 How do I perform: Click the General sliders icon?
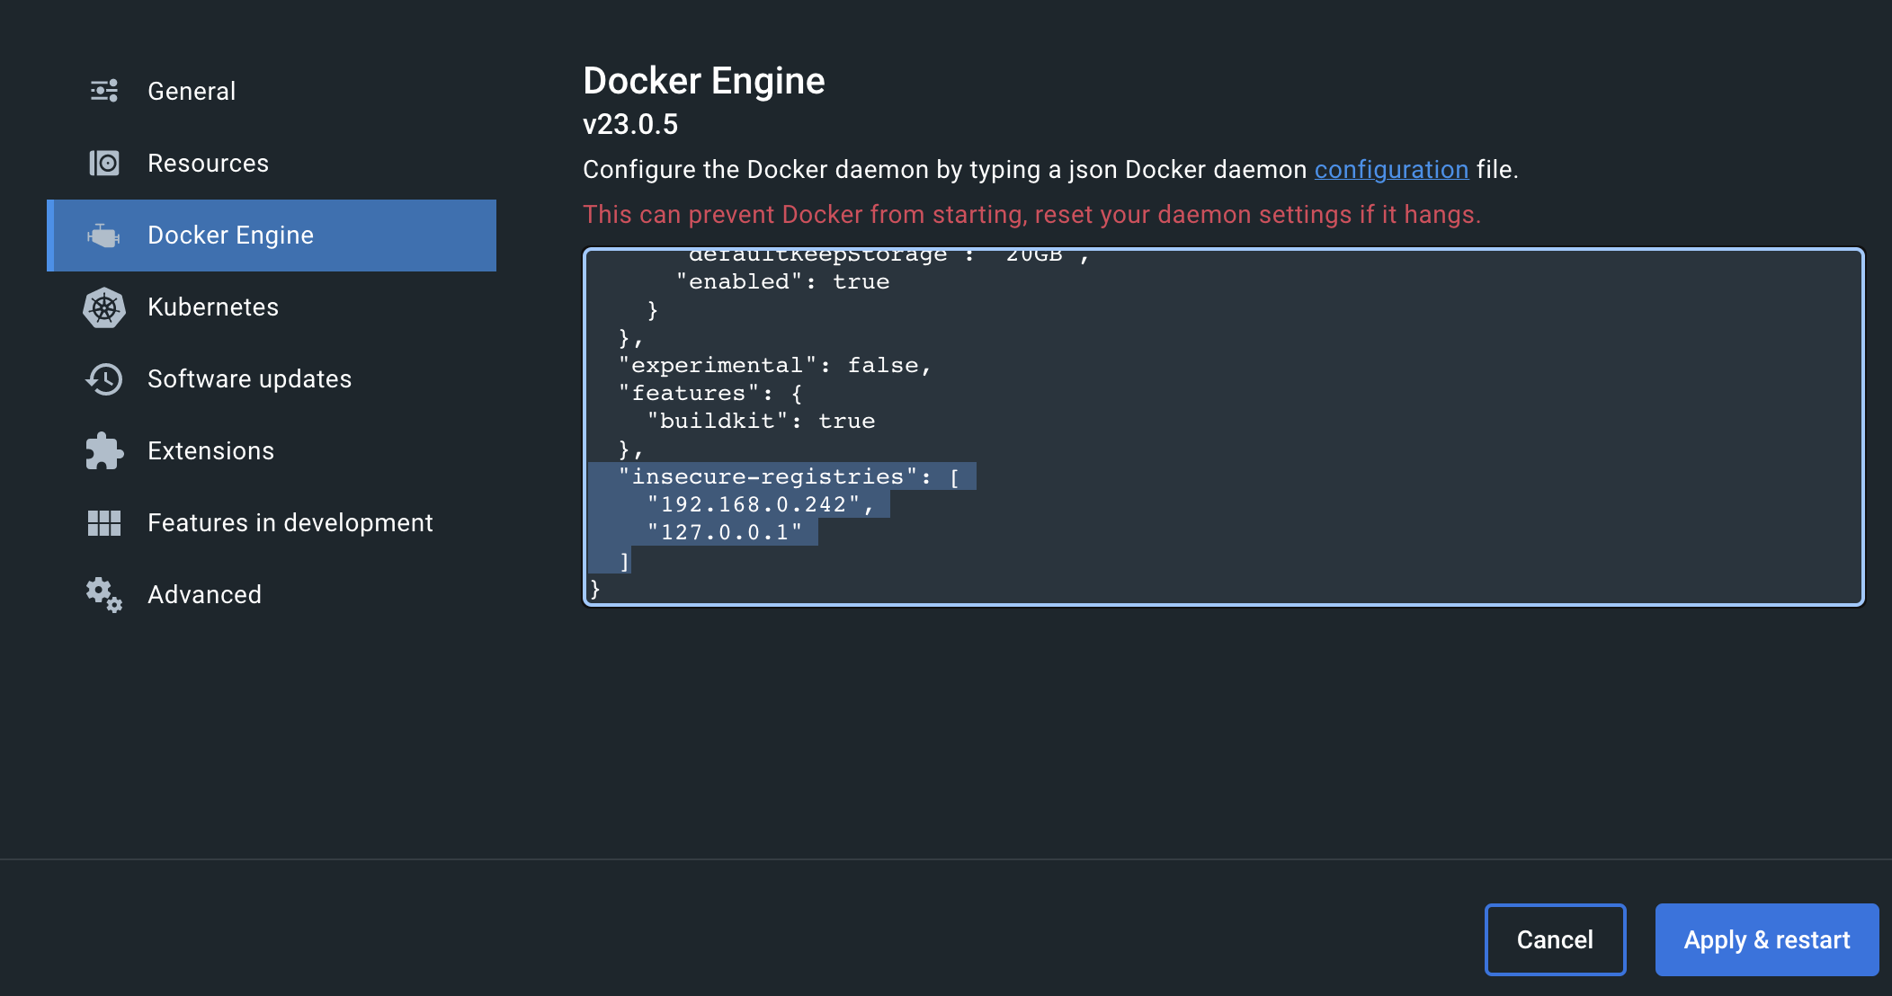(104, 91)
